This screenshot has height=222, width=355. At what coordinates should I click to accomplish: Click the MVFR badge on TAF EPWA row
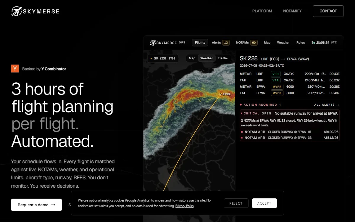point(277,93)
